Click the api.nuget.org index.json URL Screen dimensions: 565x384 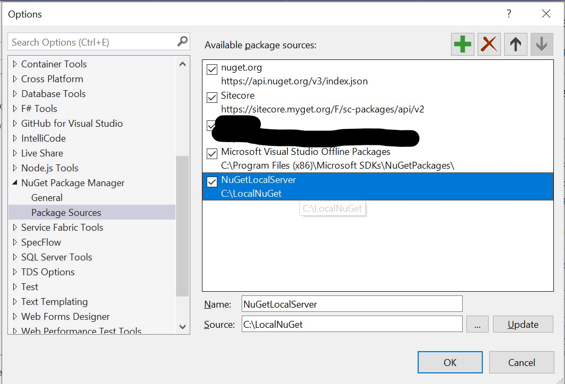294,81
